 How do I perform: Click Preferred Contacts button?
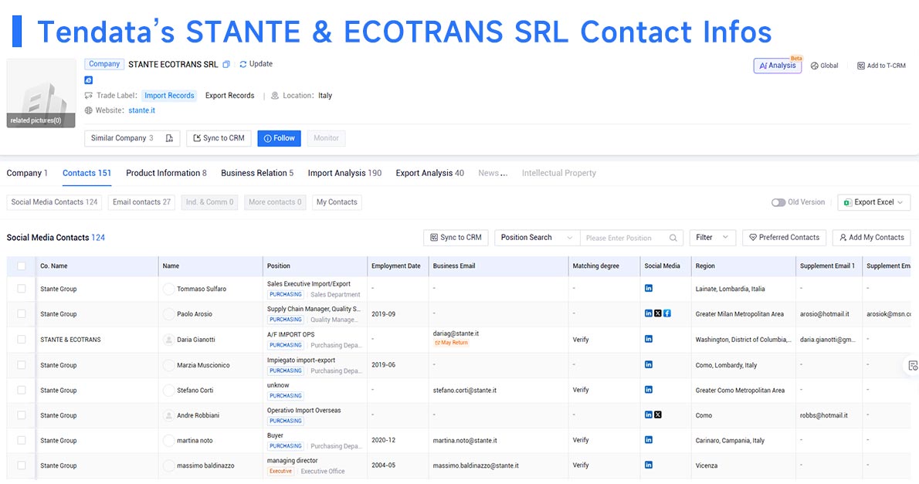click(784, 238)
